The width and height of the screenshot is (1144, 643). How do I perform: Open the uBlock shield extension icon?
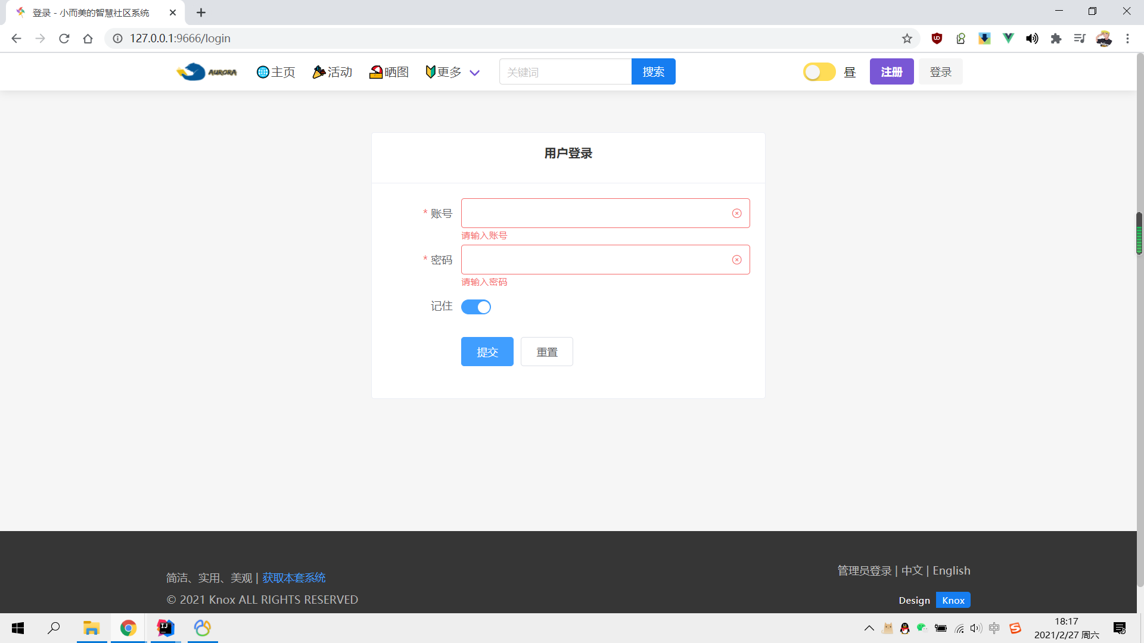937,39
